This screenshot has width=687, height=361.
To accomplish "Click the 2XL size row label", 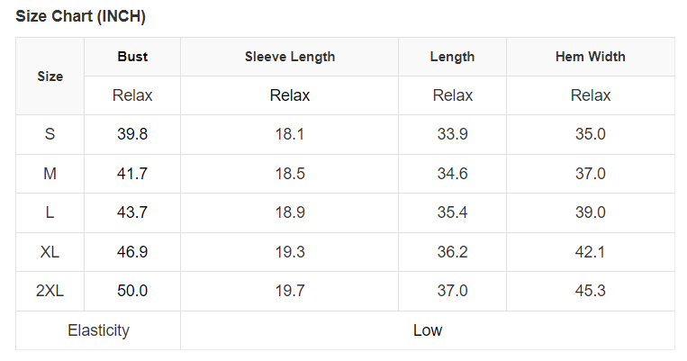I will pyautogui.click(x=50, y=291).
